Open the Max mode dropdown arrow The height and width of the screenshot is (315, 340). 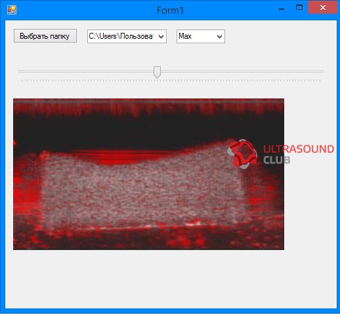click(219, 37)
